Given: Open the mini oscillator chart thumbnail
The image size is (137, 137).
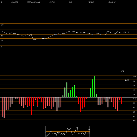Looking at the screenshot, I should (68, 131).
